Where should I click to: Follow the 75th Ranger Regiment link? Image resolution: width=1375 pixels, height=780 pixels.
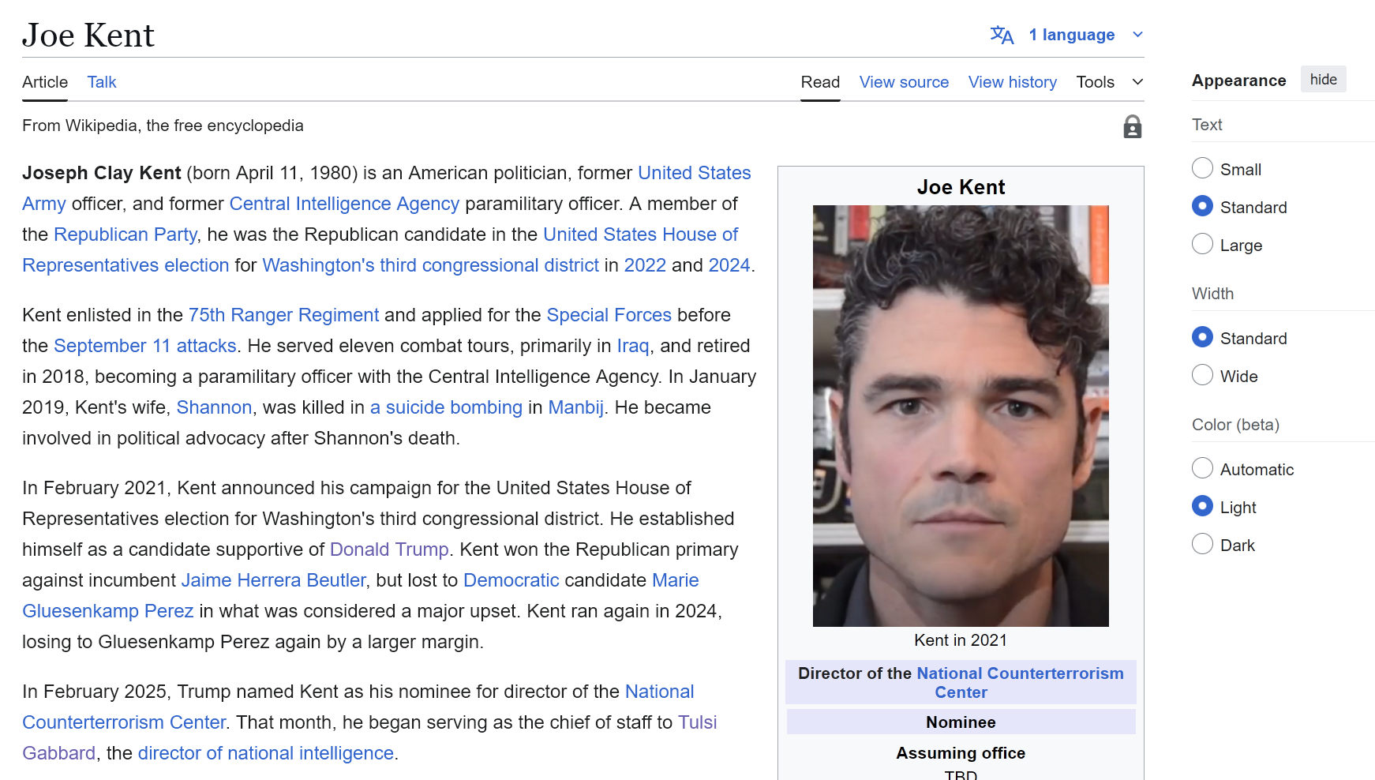[x=283, y=315]
